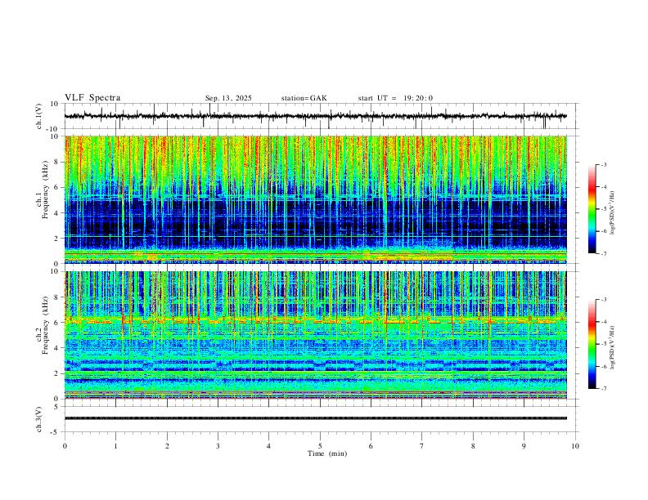This screenshot has height=500, width=648.
Task: Click ch.2 spectrogram frequency tick "4"
Action: (x=56, y=348)
